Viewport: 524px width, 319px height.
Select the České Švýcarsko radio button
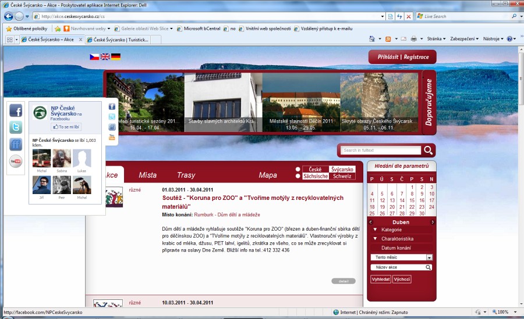point(298,169)
